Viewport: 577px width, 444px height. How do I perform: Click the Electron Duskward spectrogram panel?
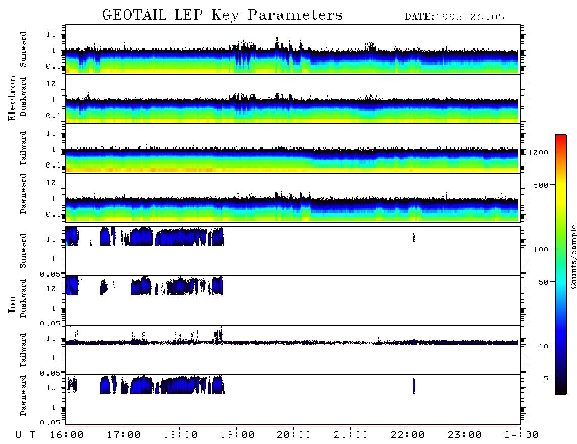pos(293,98)
